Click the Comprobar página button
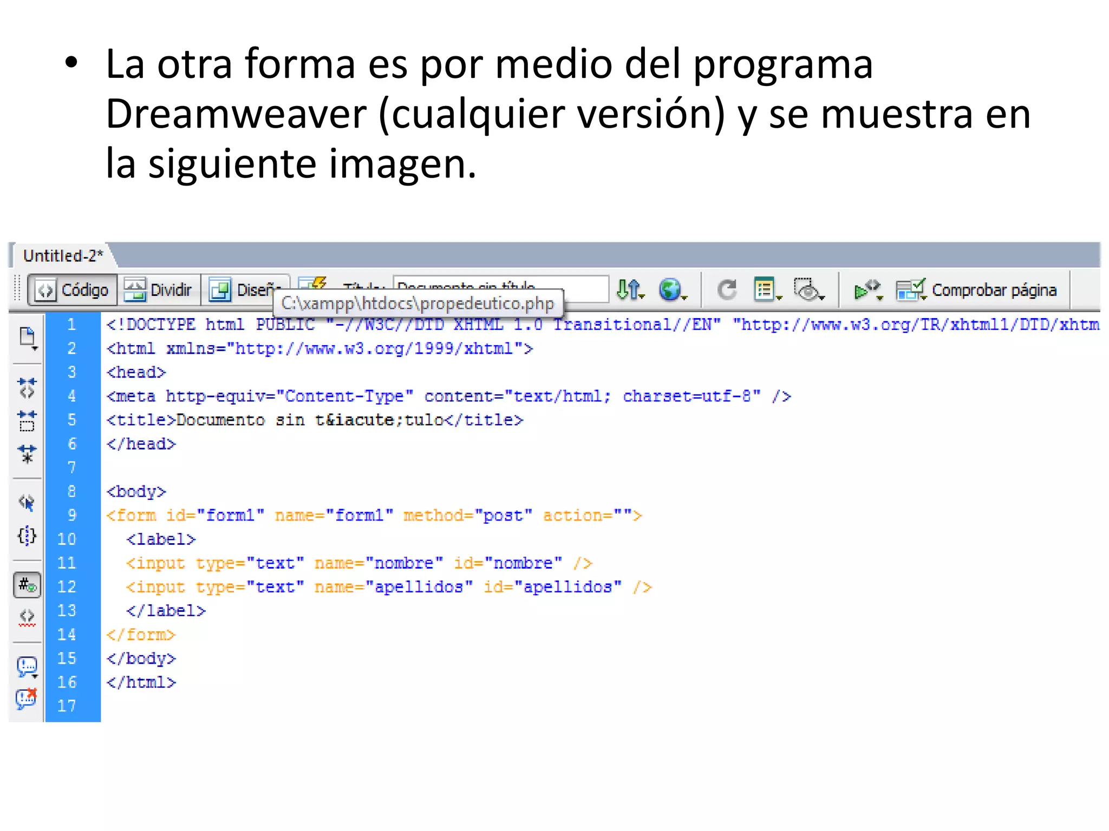 tap(976, 290)
